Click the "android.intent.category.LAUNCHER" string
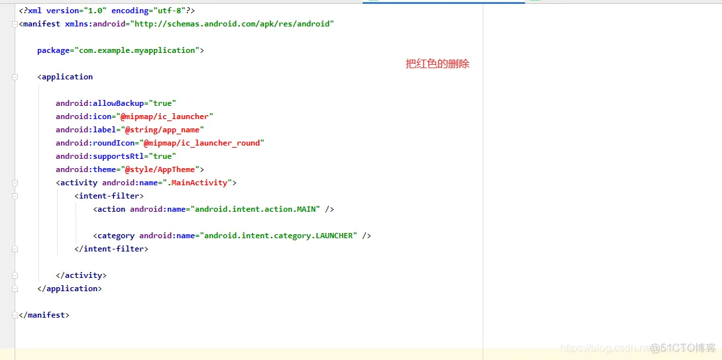Image resolution: width=722 pixels, height=360 pixels. [278, 236]
